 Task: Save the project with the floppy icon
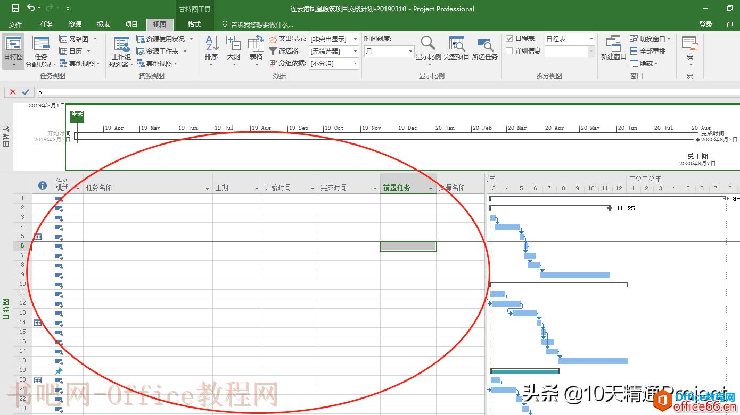[15, 8]
